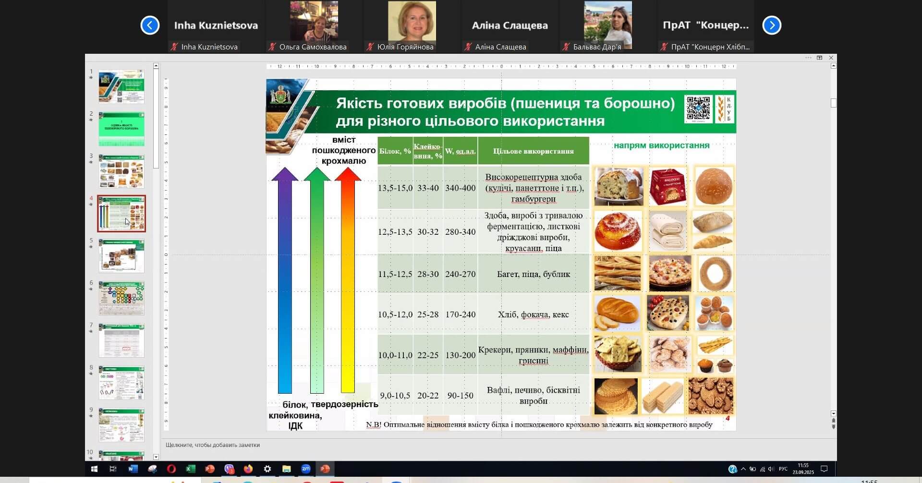Open Word from the taskbar

click(133, 469)
